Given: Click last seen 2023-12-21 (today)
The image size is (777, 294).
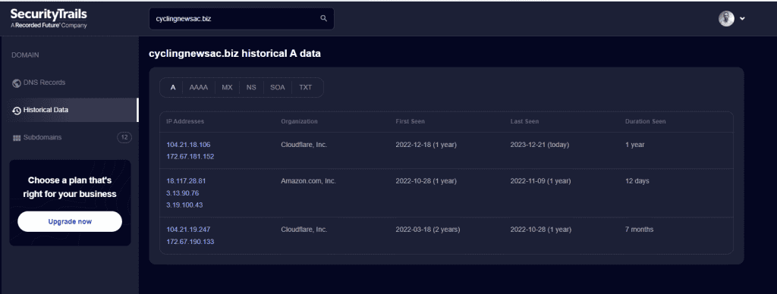Looking at the screenshot, I should click(539, 145).
